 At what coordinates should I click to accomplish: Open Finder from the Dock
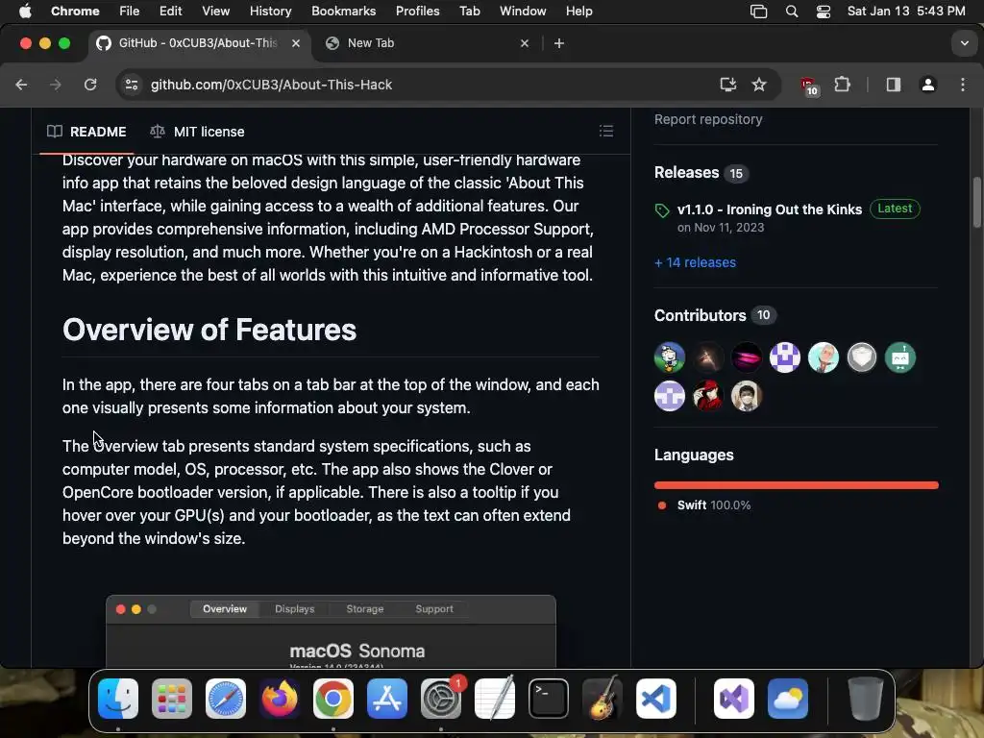tap(118, 699)
